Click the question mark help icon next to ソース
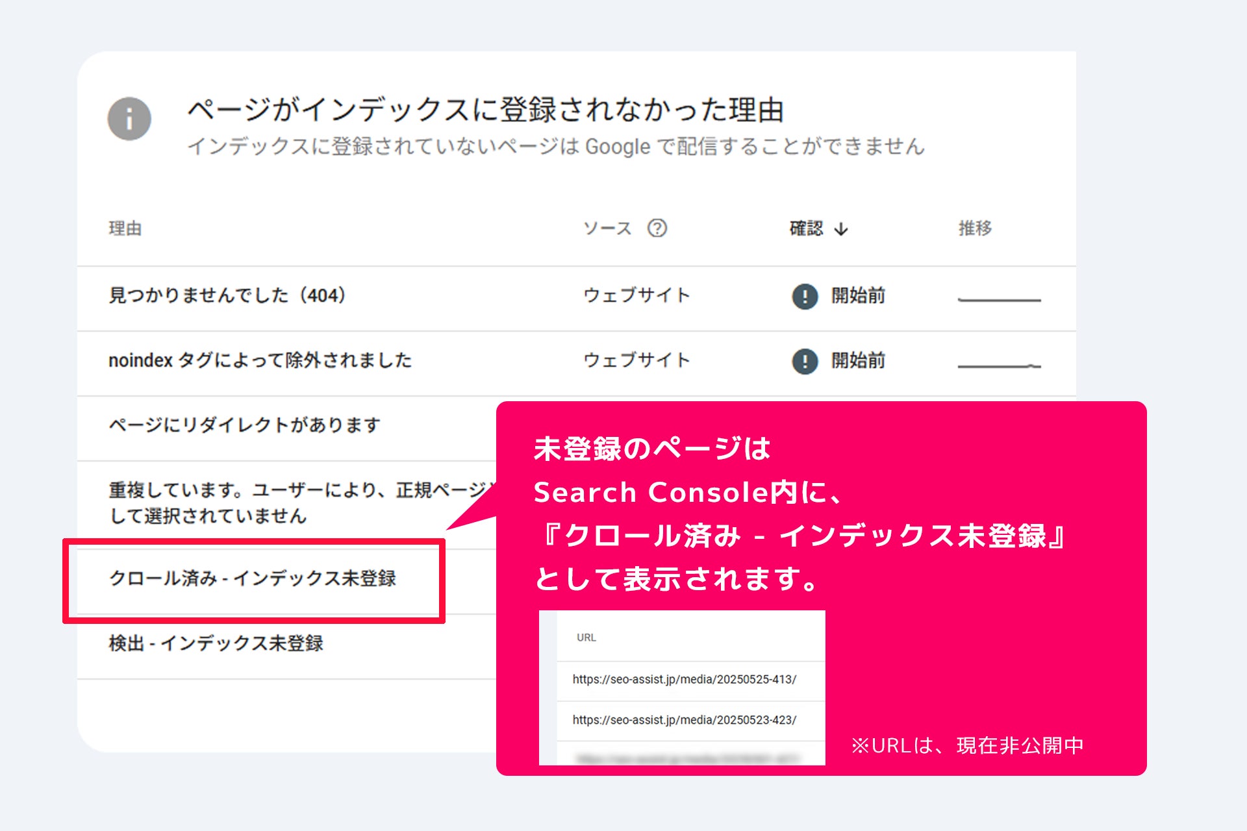Screen dimensions: 1247x831 [657, 228]
